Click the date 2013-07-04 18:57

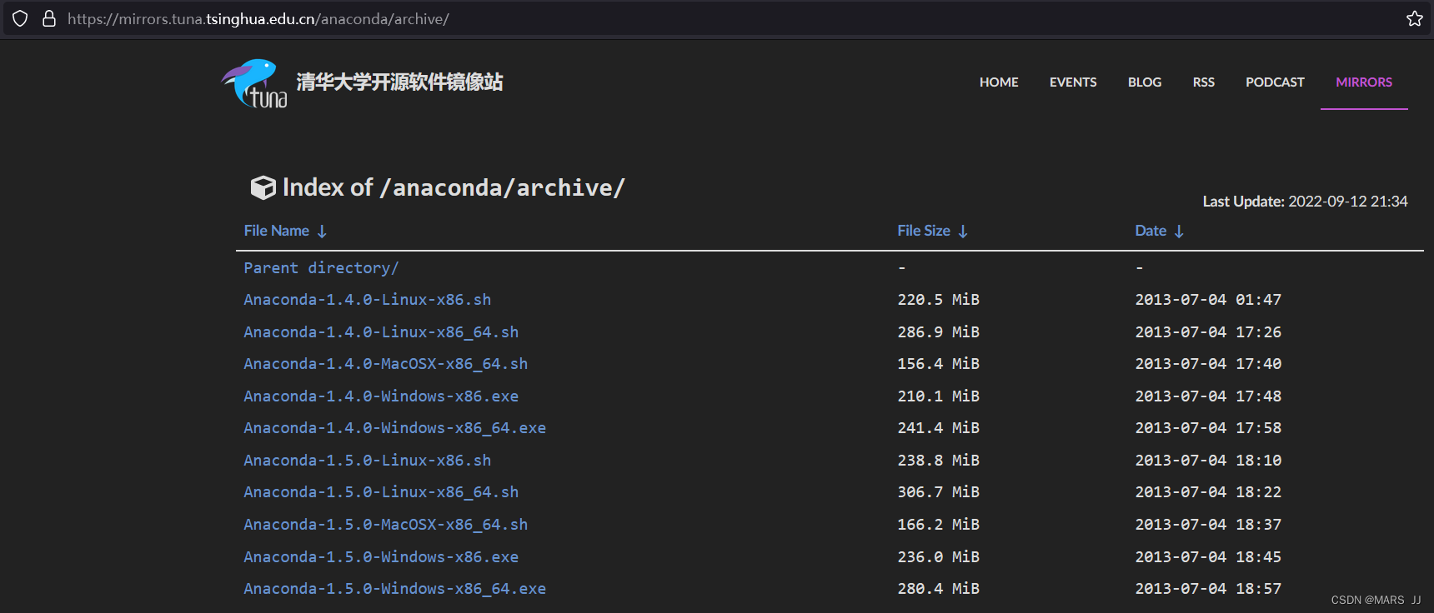(x=1208, y=589)
